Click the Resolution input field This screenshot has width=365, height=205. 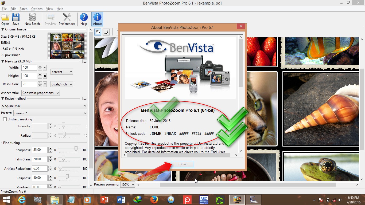(x=29, y=84)
